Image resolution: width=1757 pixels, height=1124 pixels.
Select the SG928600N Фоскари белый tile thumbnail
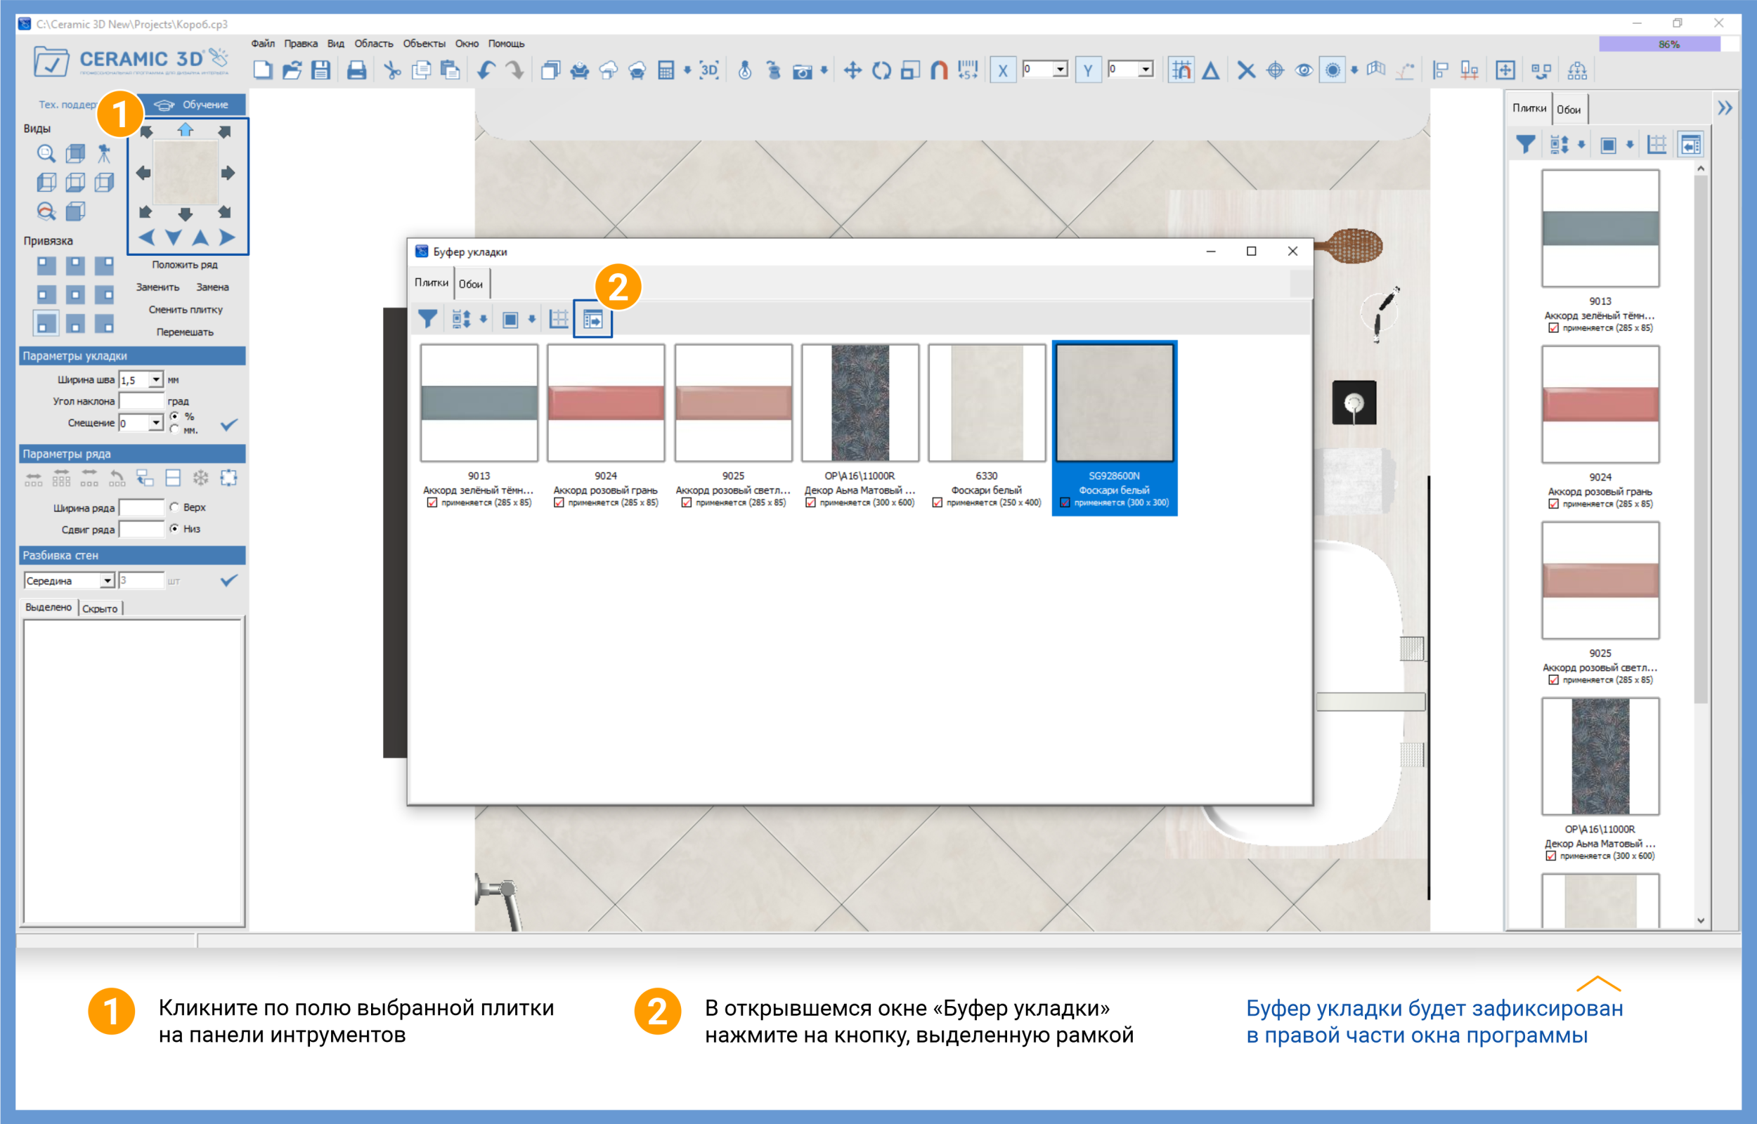pyautogui.click(x=1114, y=403)
